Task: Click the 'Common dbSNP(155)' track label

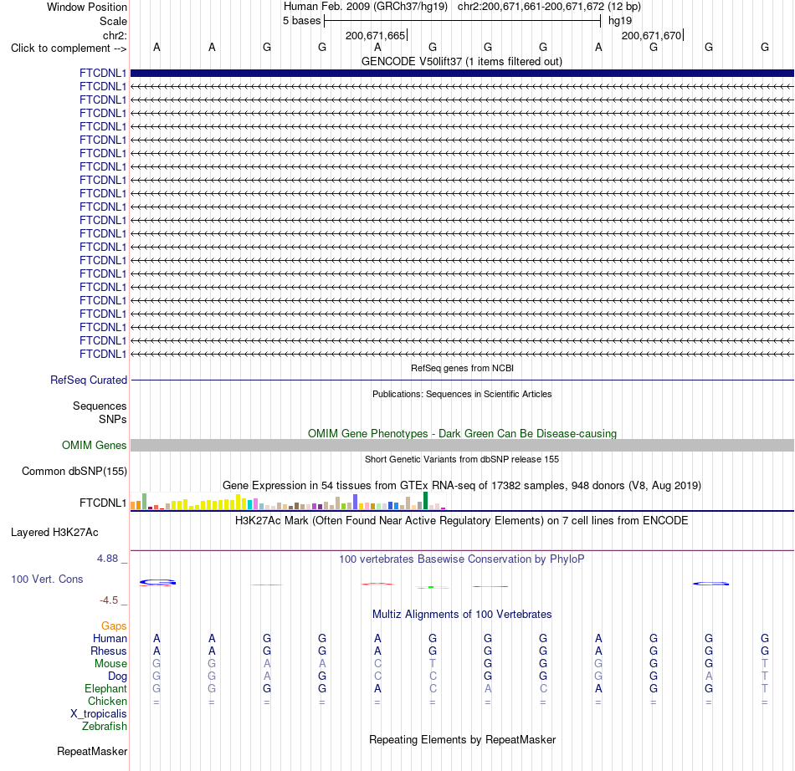Action: [x=74, y=471]
